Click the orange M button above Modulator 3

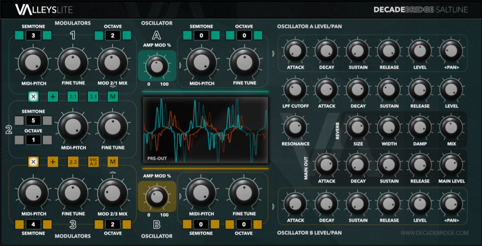[x=113, y=162]
